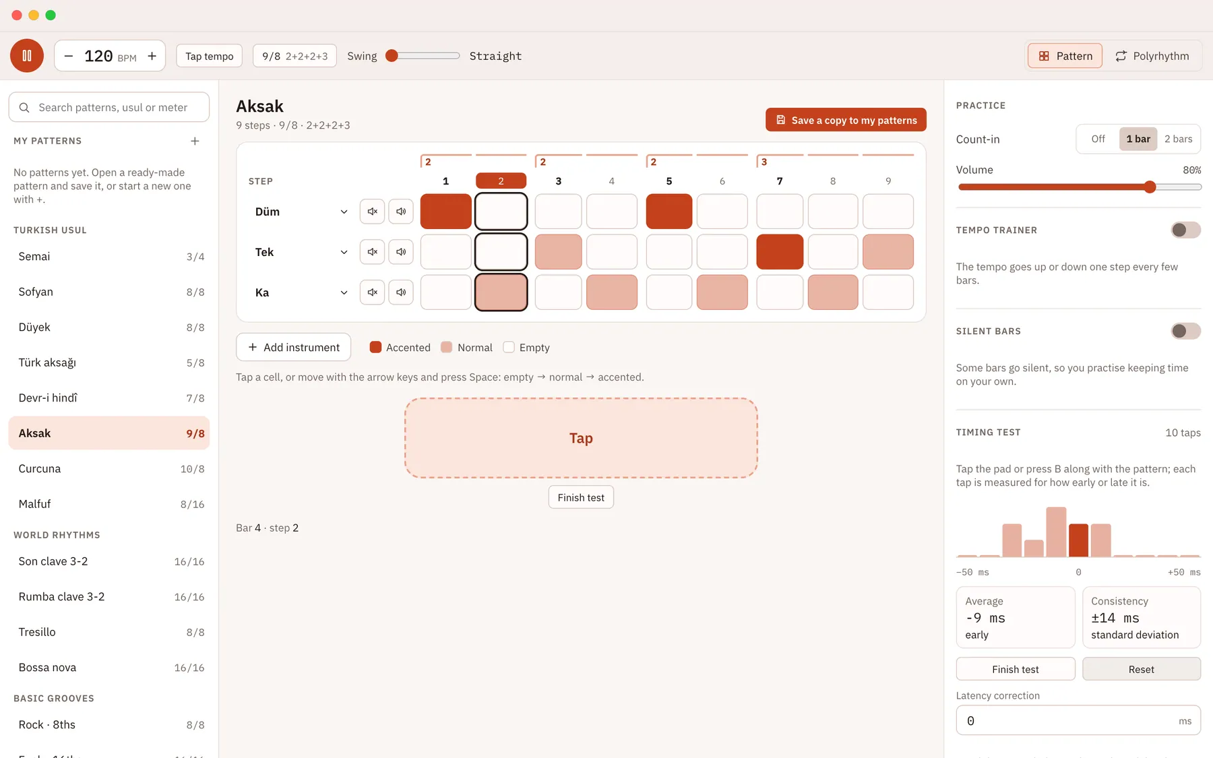Toggle the Tek cell on step 7
This screenshot has width=1213, height=758.
pyautogui.click(x=780, y=252)
